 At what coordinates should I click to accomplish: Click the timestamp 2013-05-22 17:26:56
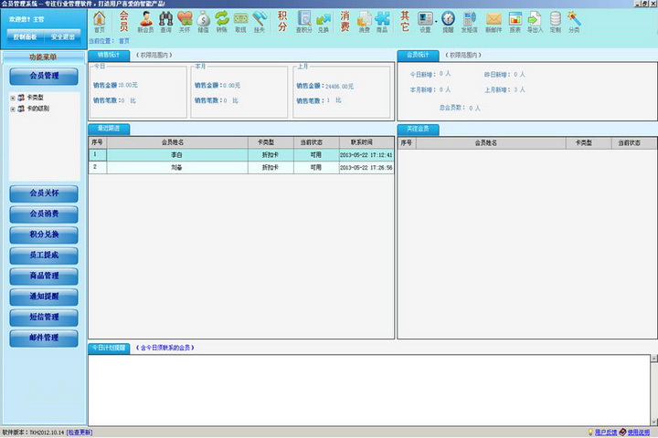(366, 168)
